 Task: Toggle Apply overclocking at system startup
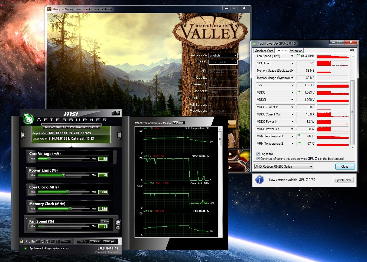25,248
